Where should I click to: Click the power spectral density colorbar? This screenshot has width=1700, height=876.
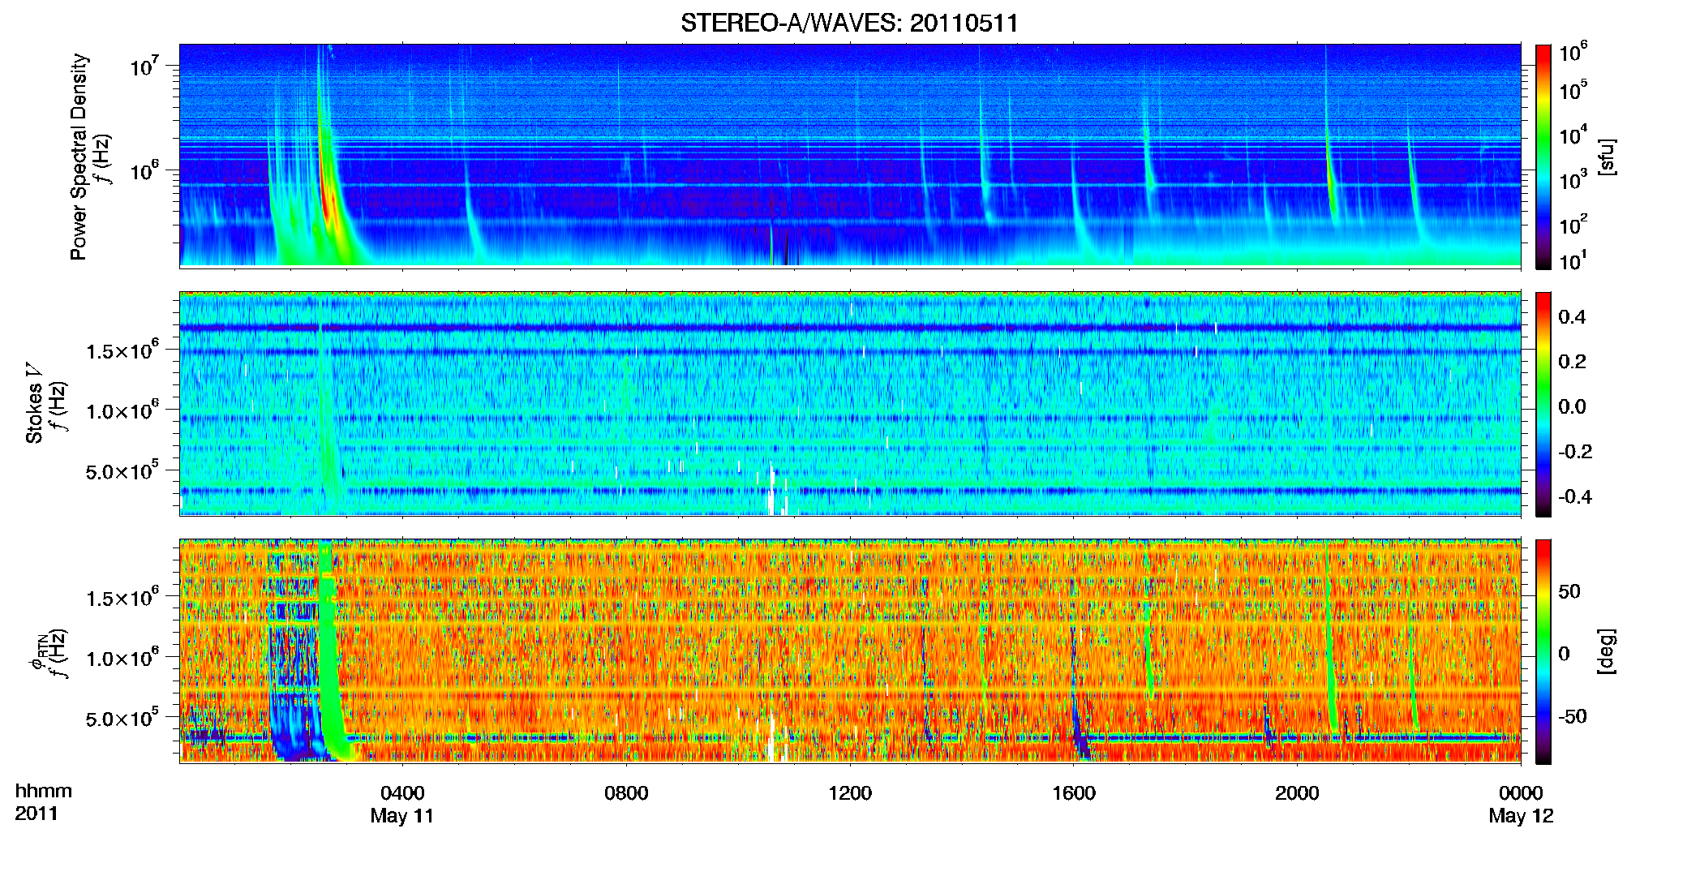(x=1543, y=157)
